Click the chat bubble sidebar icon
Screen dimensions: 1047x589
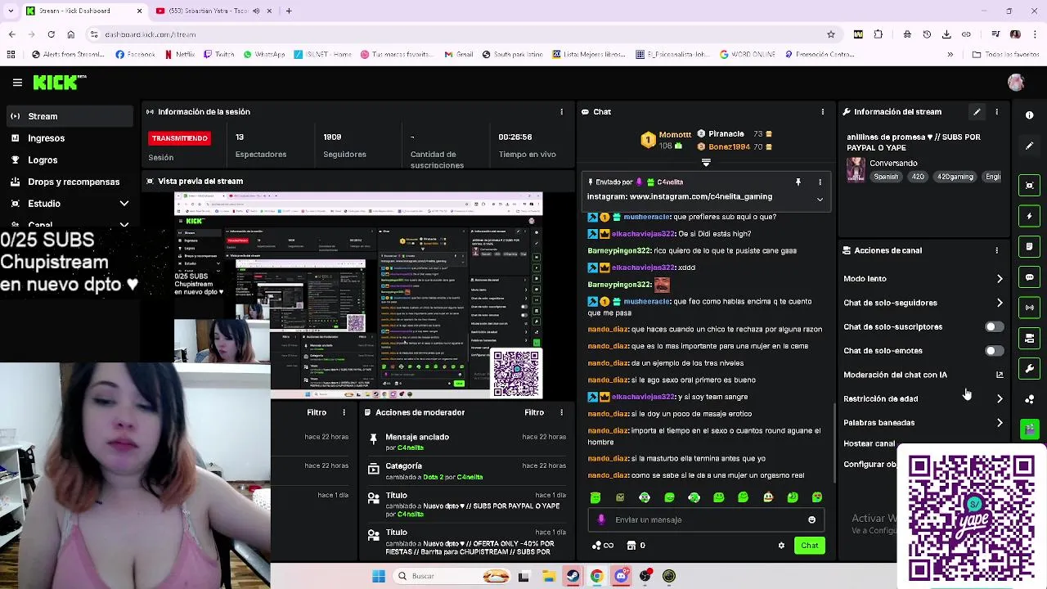1030,277
